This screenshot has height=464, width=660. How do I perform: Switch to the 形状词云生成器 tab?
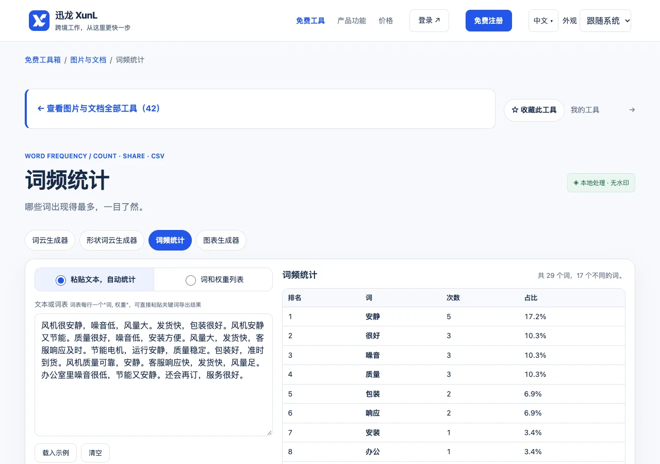click(x=112, y=240)
